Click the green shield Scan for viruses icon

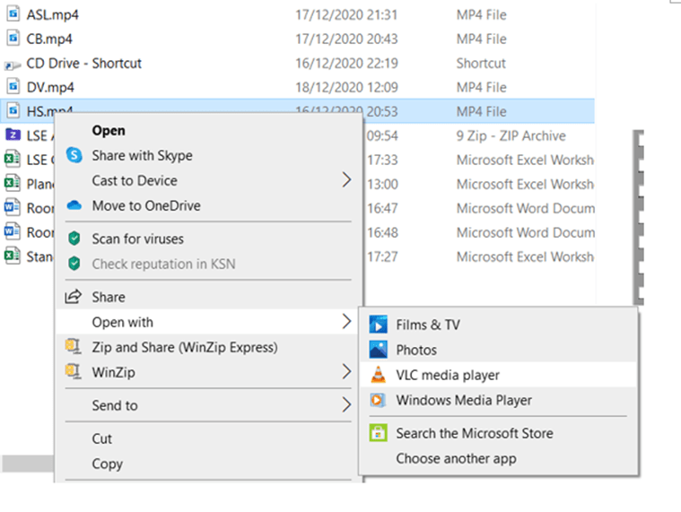74,239
